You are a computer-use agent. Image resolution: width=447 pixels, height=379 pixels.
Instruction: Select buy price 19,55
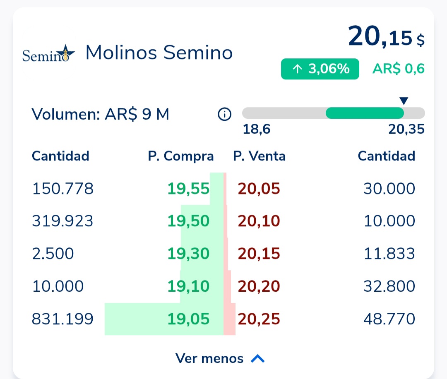point(188,189)
